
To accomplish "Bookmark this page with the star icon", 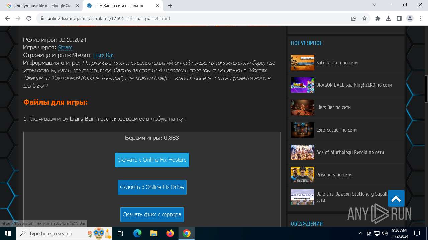I will (x=364, y=18).
